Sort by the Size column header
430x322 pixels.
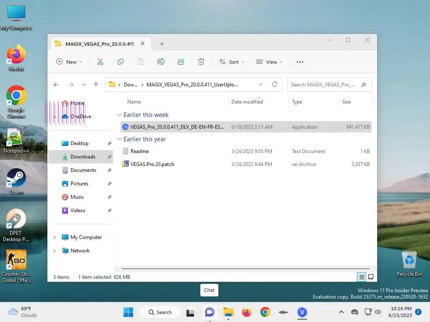tap(346, 102)
